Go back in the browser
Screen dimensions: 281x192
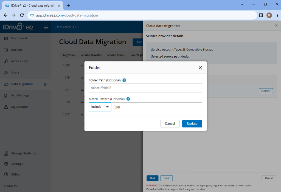5,15
